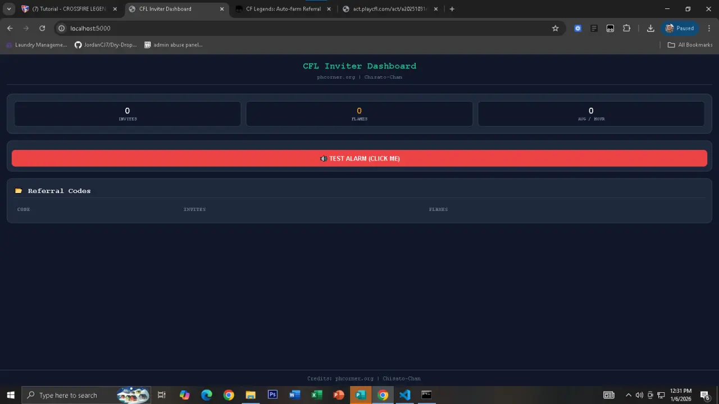Image resolution: width=719 pixels, height=404 pixels.
Task: Open the first Chrome taskbar icon
Action: click(229, 395)
